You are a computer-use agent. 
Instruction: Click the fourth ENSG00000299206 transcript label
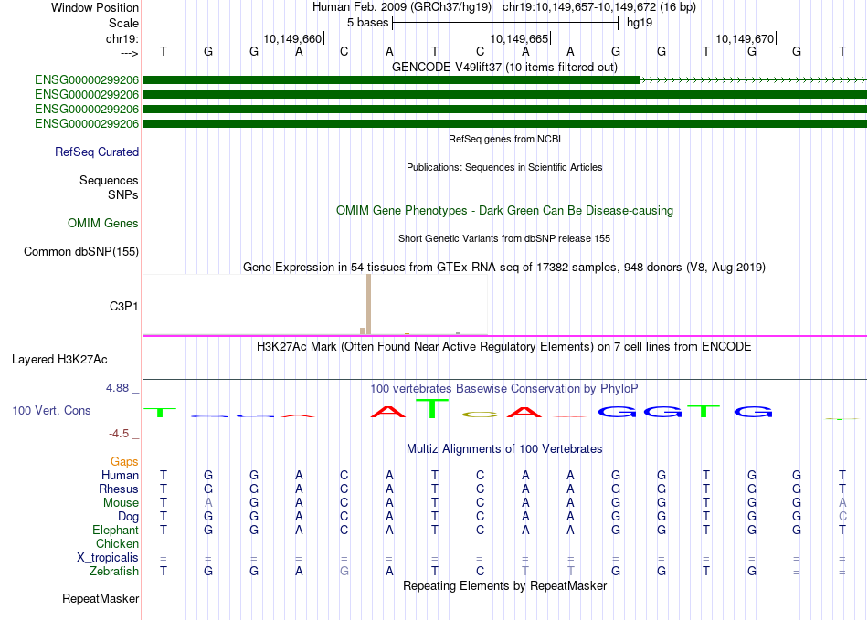(x=87, y=124)
